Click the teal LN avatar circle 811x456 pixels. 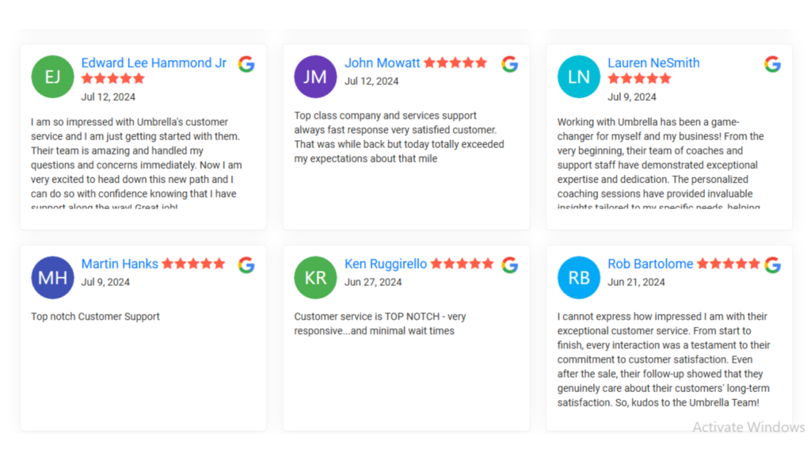click(x=579, y=77)
